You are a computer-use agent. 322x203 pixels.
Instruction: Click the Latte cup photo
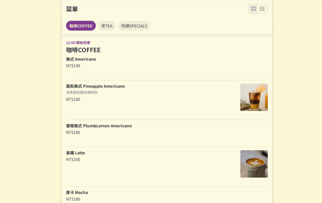[x=254, y=164]
